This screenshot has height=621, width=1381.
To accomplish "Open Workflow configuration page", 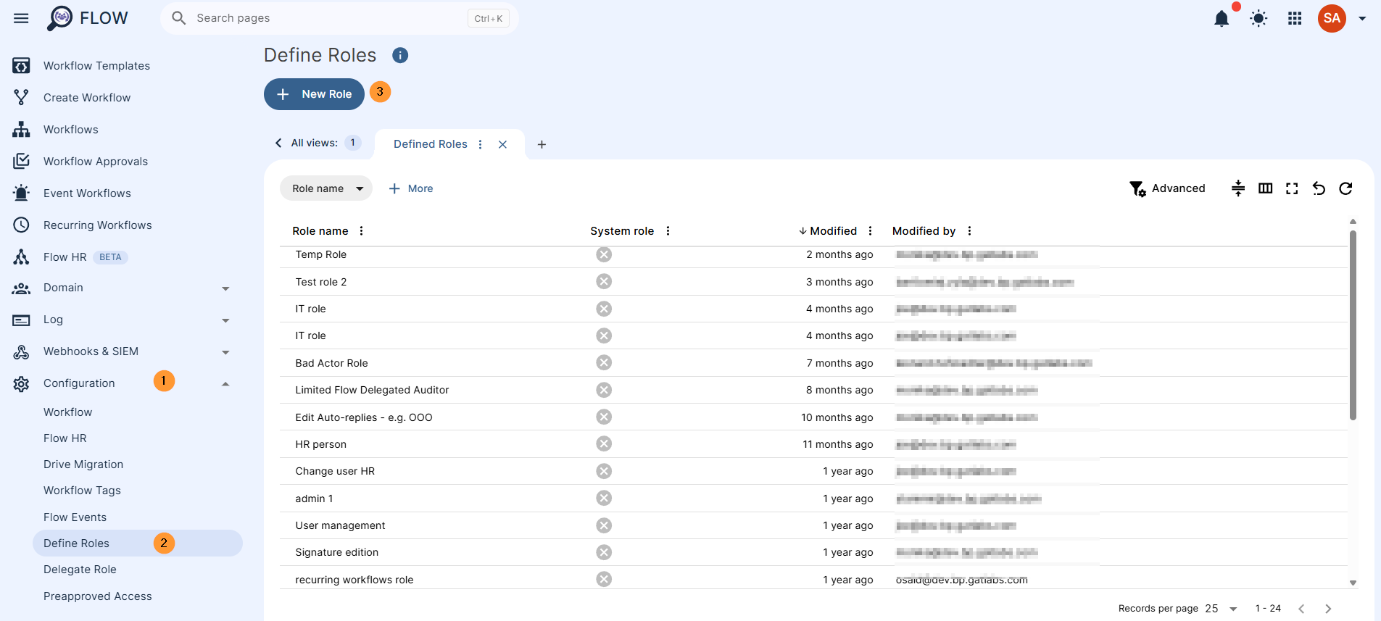I will point(67,412).
